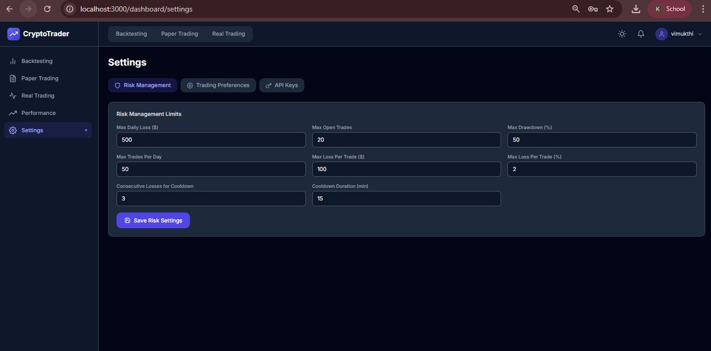Switch to the Trading Preferences tab

[x=218, y=86]
